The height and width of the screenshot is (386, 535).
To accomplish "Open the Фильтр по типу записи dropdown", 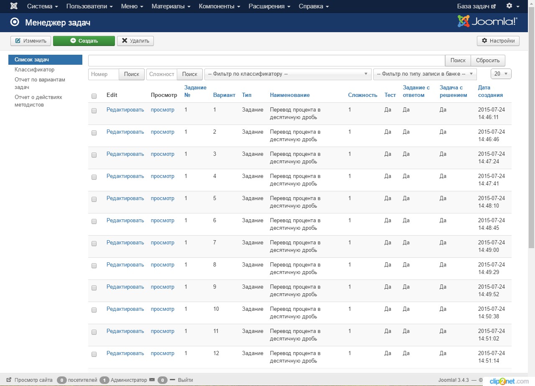I will click(425, 74).
